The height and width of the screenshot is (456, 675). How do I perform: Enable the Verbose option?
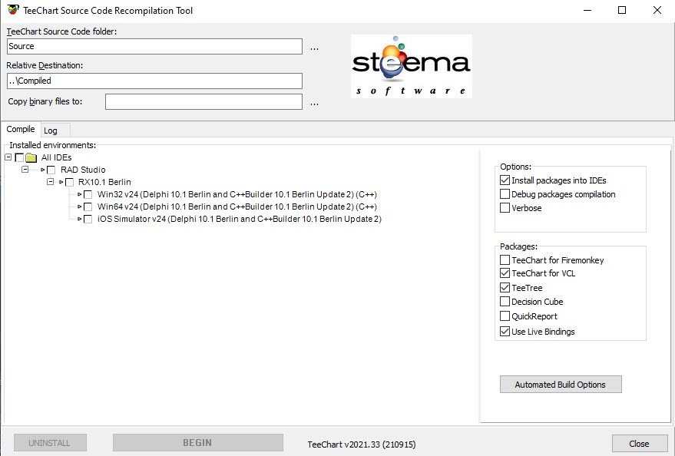coord(505,208)
